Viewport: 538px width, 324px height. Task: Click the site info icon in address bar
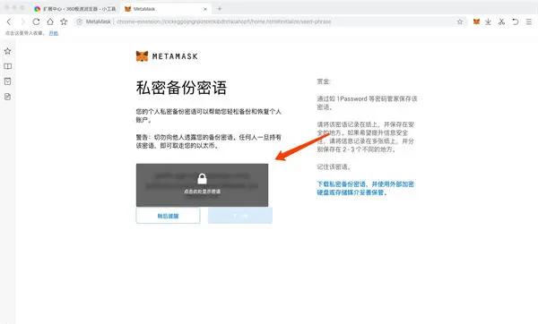click(80, 21)
